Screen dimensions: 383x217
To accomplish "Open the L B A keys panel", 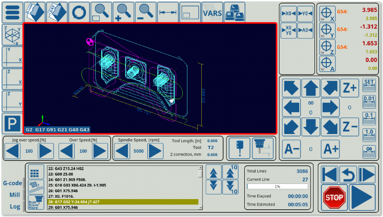I will (234, 12).
